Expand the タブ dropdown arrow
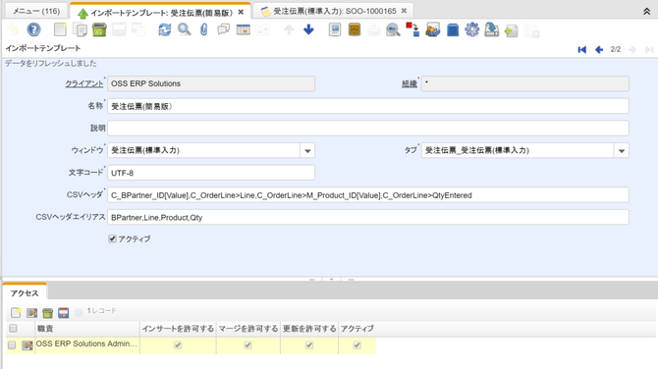The width and height of the screenshot is (658, 369). click(x=622, y=150)
